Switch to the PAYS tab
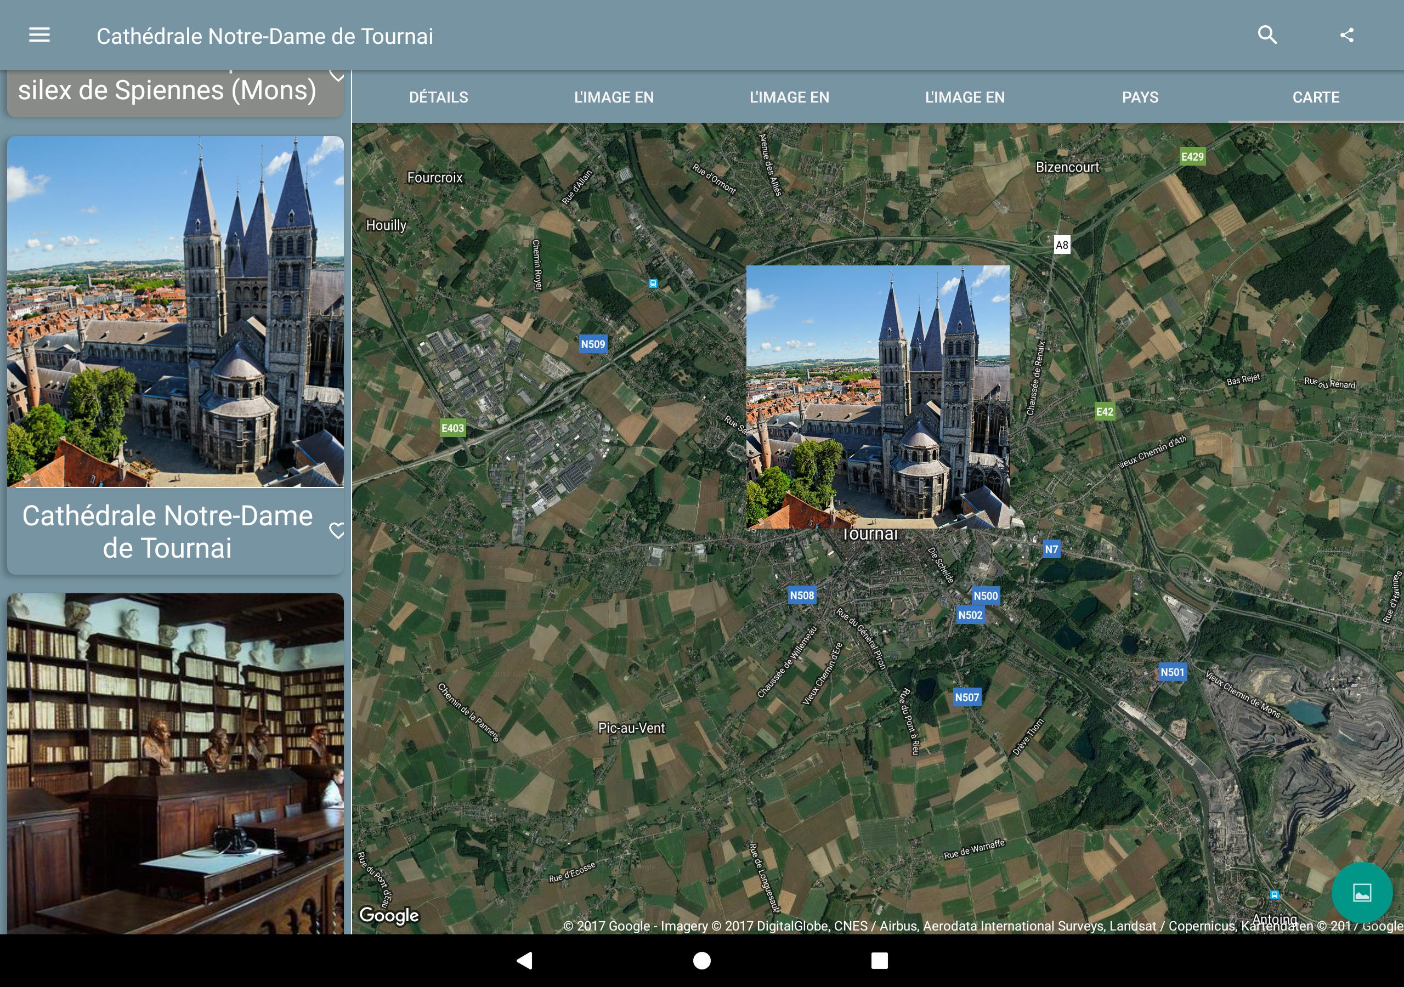Viewport: 1404px width, 987px height. pyautogui.click(x=1140, y=97)
